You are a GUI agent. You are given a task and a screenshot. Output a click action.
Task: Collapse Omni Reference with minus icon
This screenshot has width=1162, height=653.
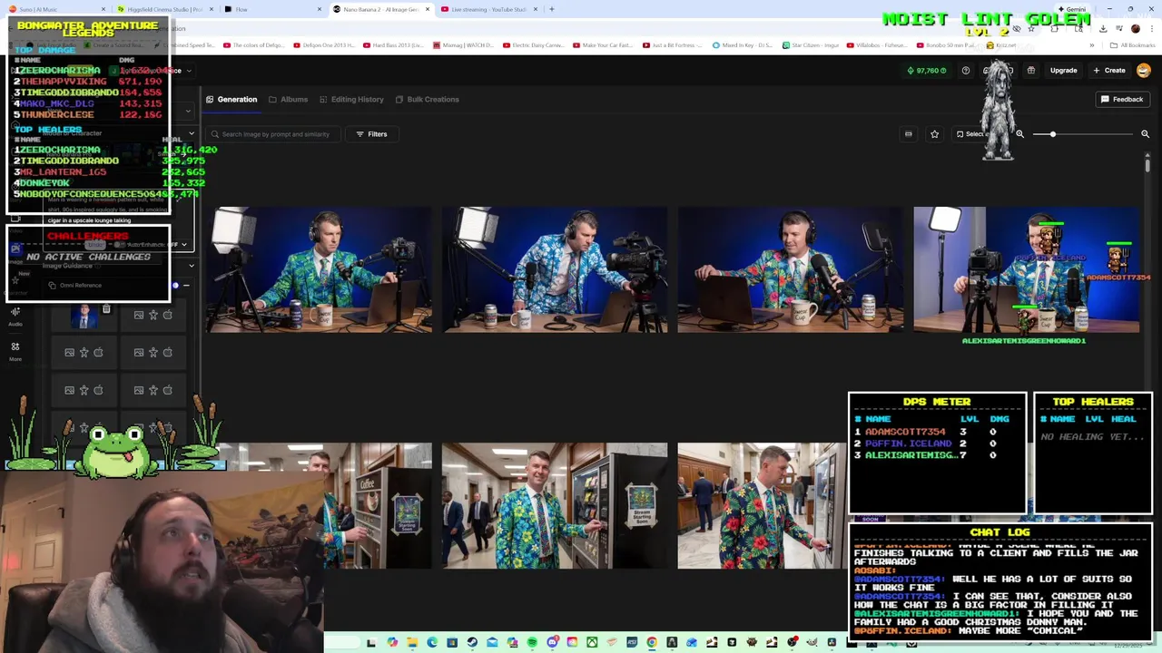tap(187, 286)
